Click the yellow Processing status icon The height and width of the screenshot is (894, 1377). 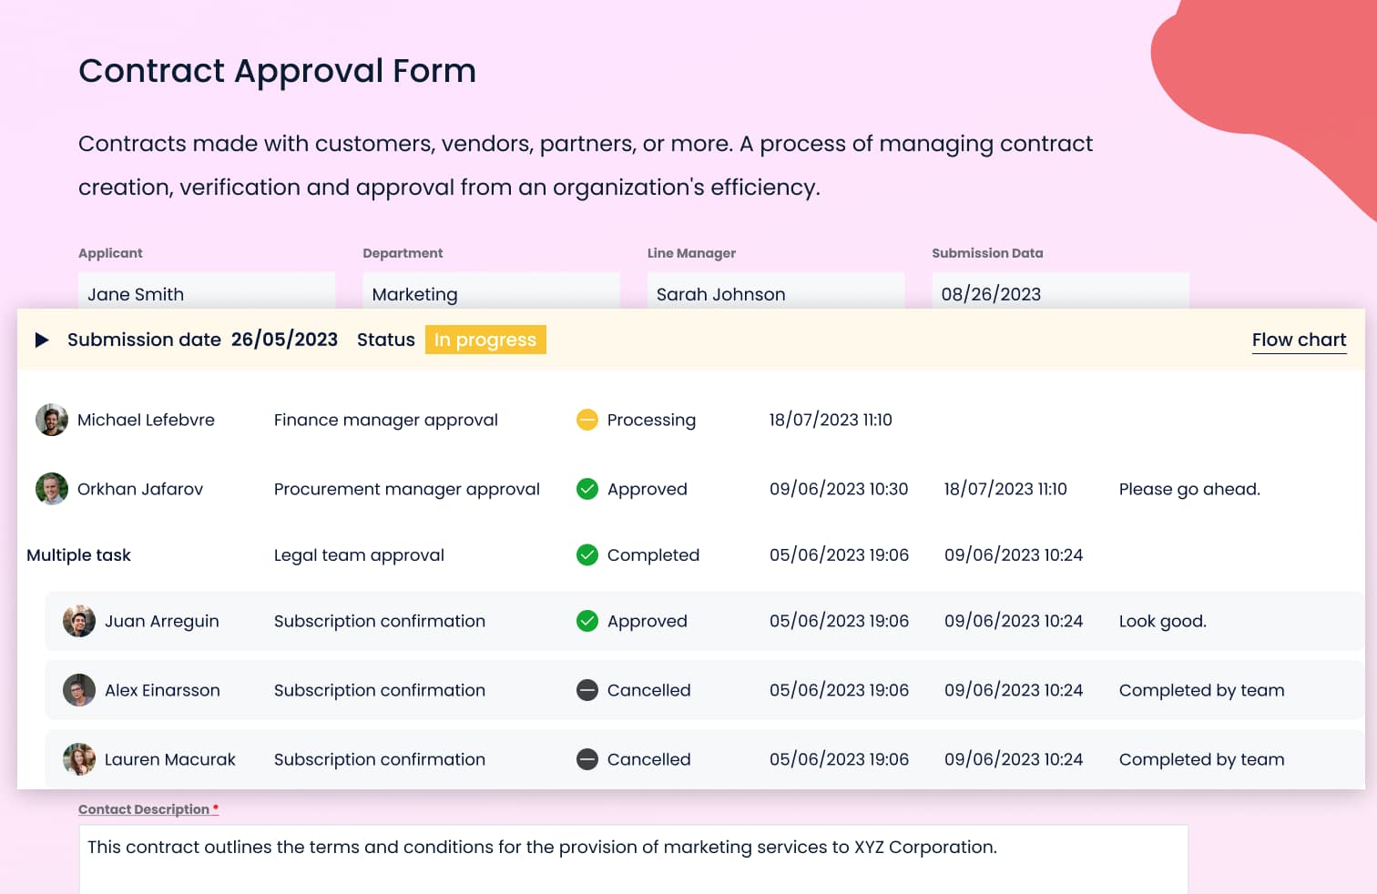point(587,420)
